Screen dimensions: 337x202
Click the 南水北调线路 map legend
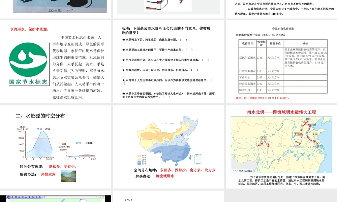click(243, 171)
